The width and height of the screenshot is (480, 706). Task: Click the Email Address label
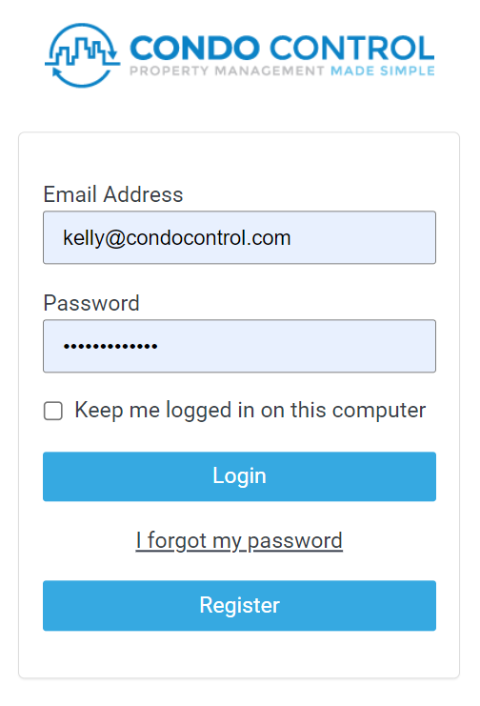113,194
